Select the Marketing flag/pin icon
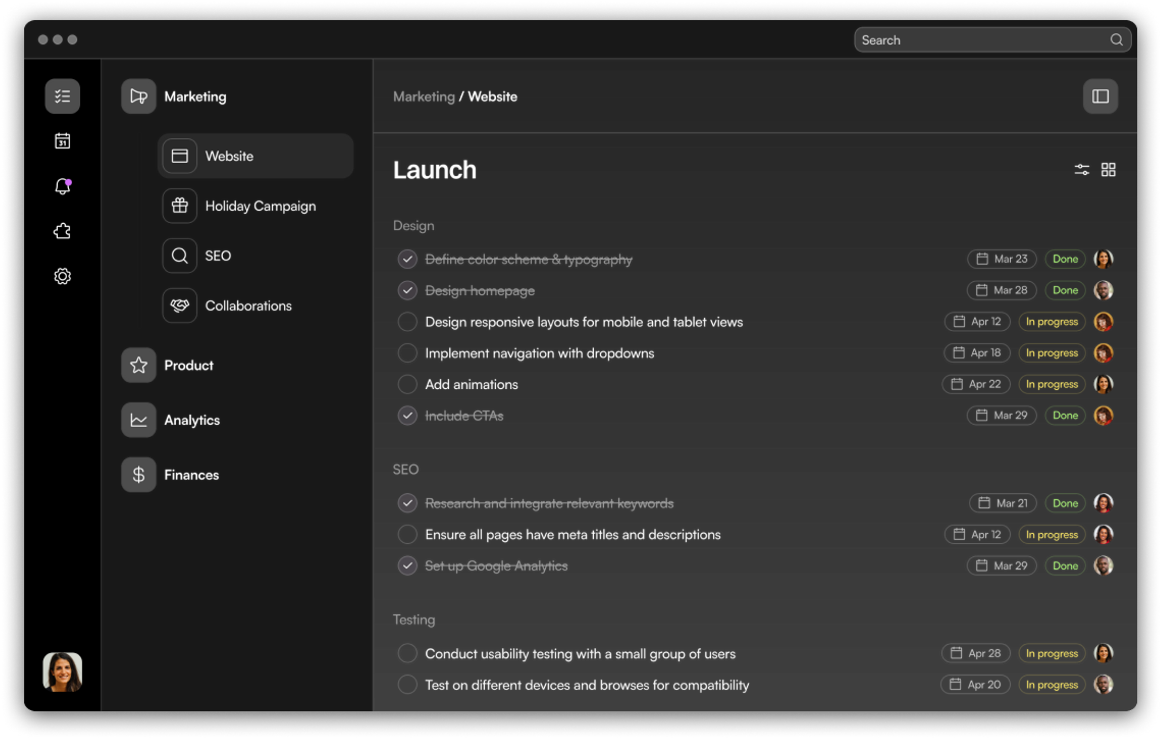Viewport: 1162px width, 740px height. 138,96
